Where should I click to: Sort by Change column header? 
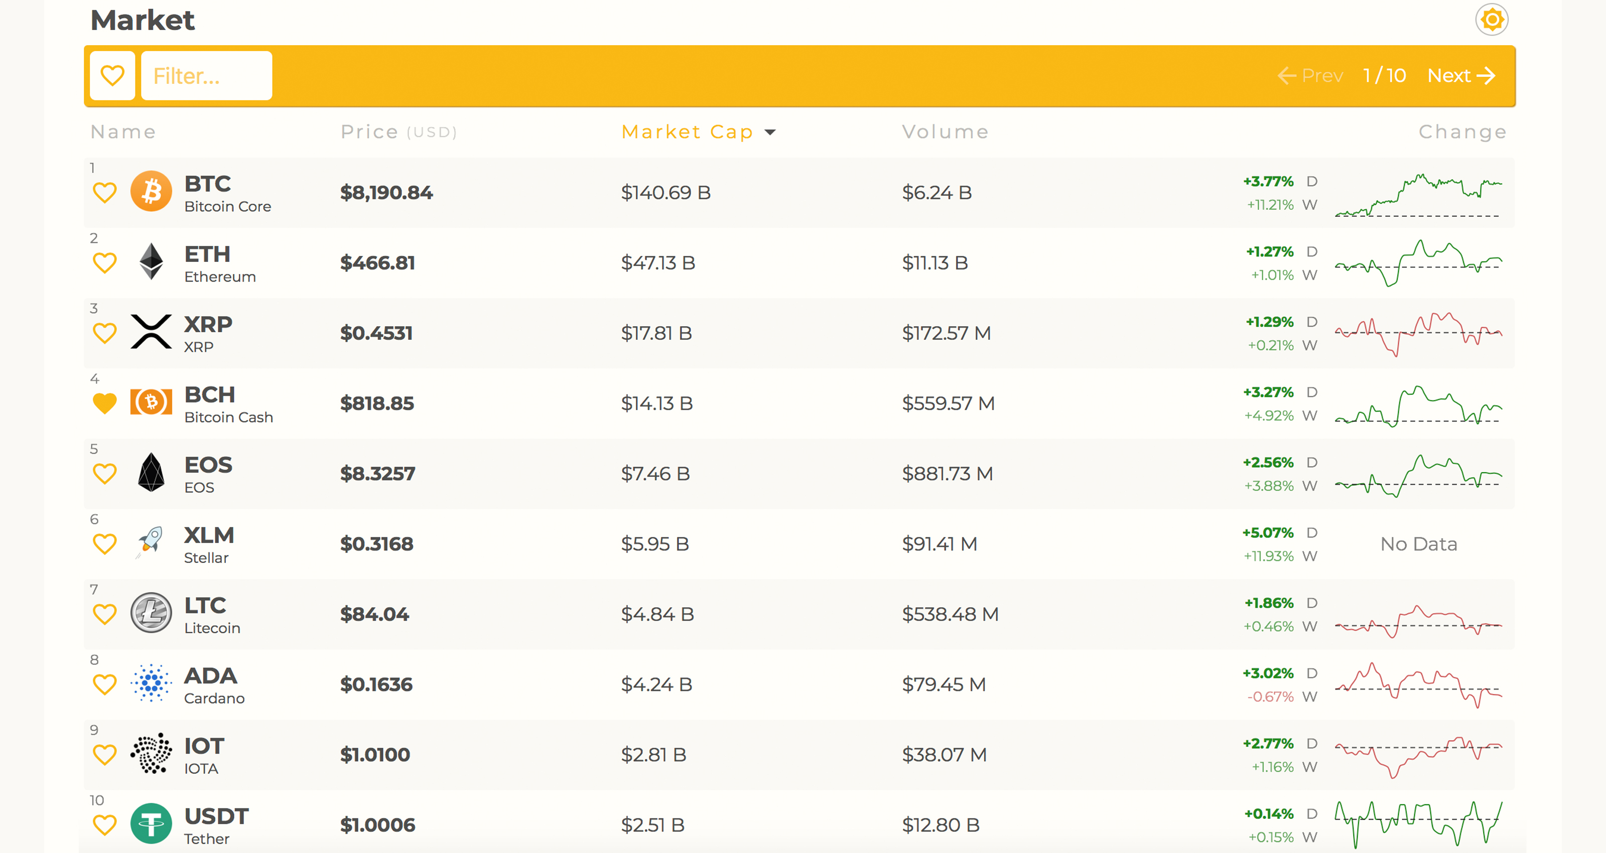click(x=1462, y=131)
